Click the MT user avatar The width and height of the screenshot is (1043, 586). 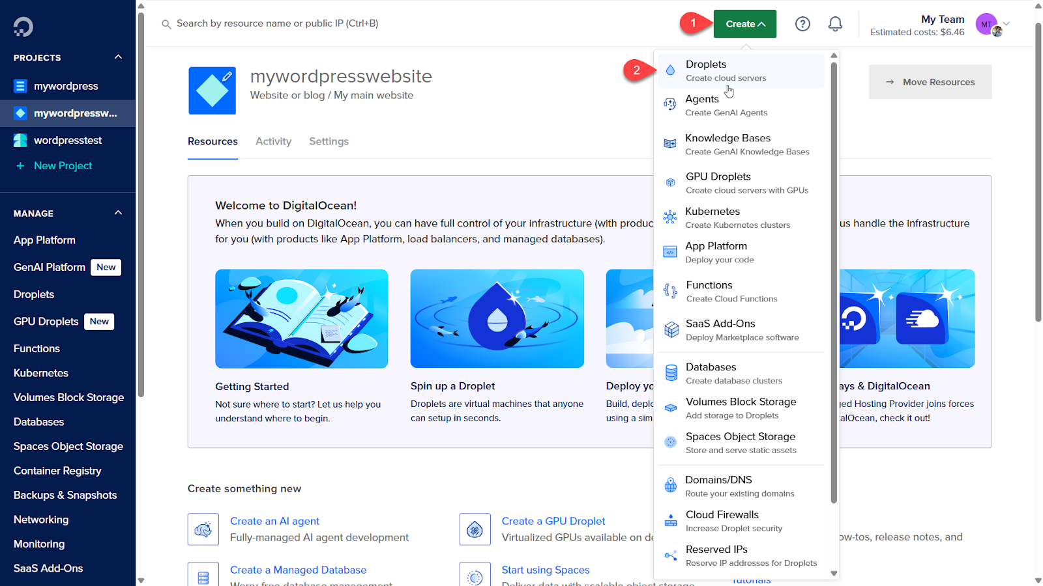point(987,24)
